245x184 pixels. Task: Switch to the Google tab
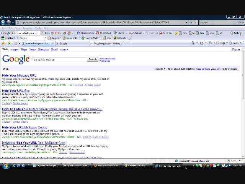tap(72, 43)
